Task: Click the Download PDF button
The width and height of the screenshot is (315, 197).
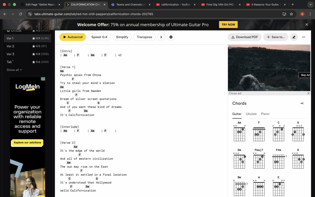Action: pos(245,37)
